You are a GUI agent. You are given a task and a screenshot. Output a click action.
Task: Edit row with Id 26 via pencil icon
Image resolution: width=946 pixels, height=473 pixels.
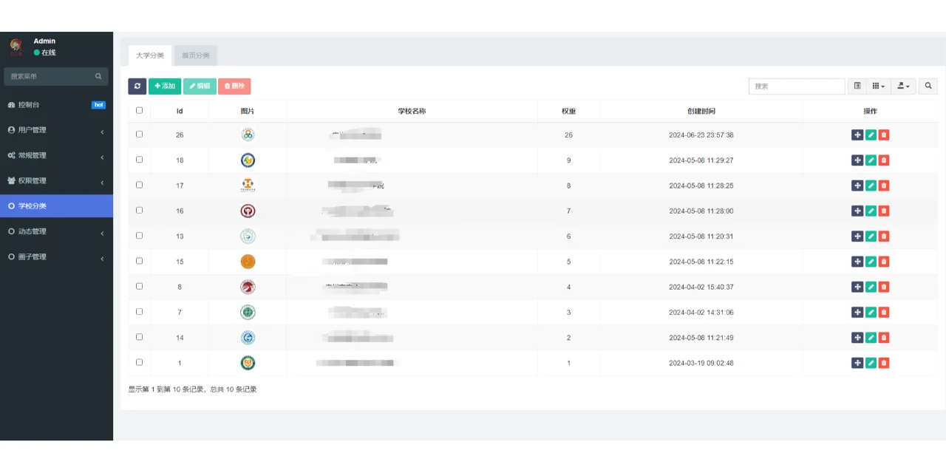tap(871, 135)
